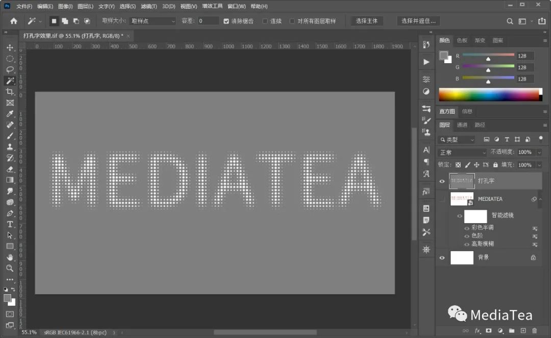This screenshot has height=338, width=551.
Task: Click create new layer icon
Action: click(523, 331)
